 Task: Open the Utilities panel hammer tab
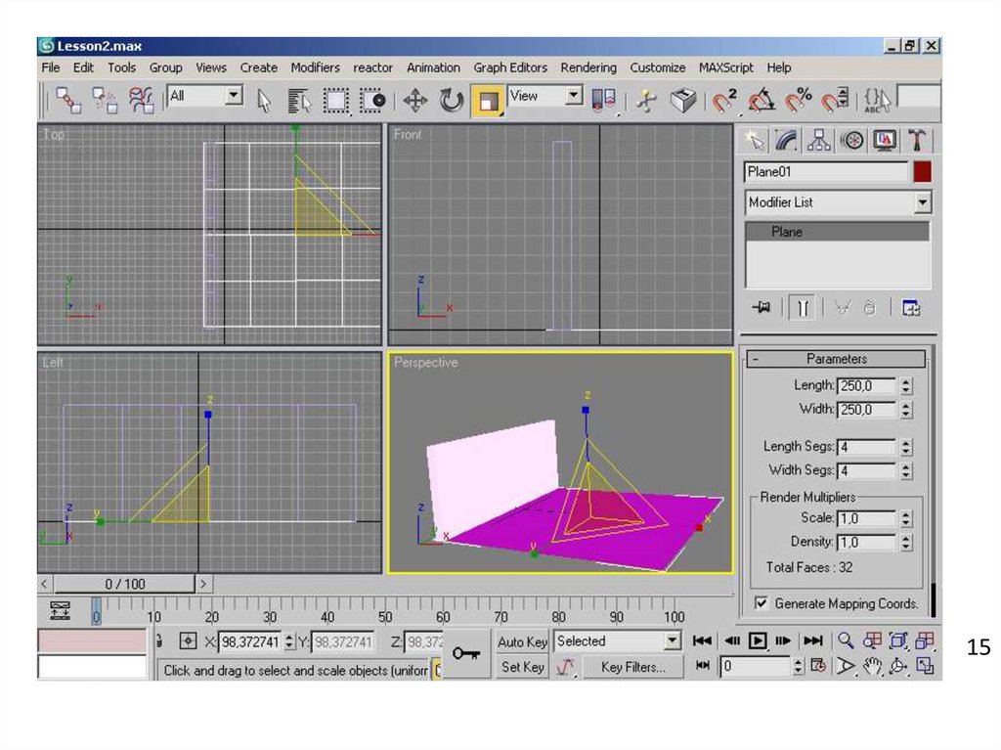918,140
